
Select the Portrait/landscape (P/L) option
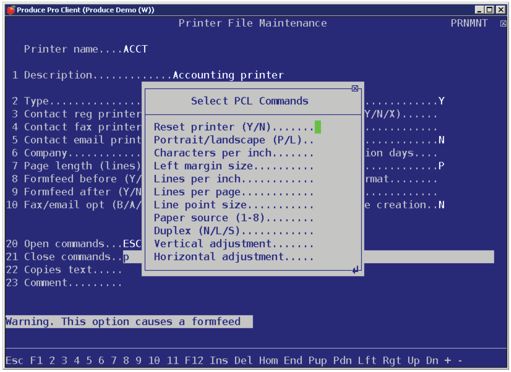pos(233,140)
